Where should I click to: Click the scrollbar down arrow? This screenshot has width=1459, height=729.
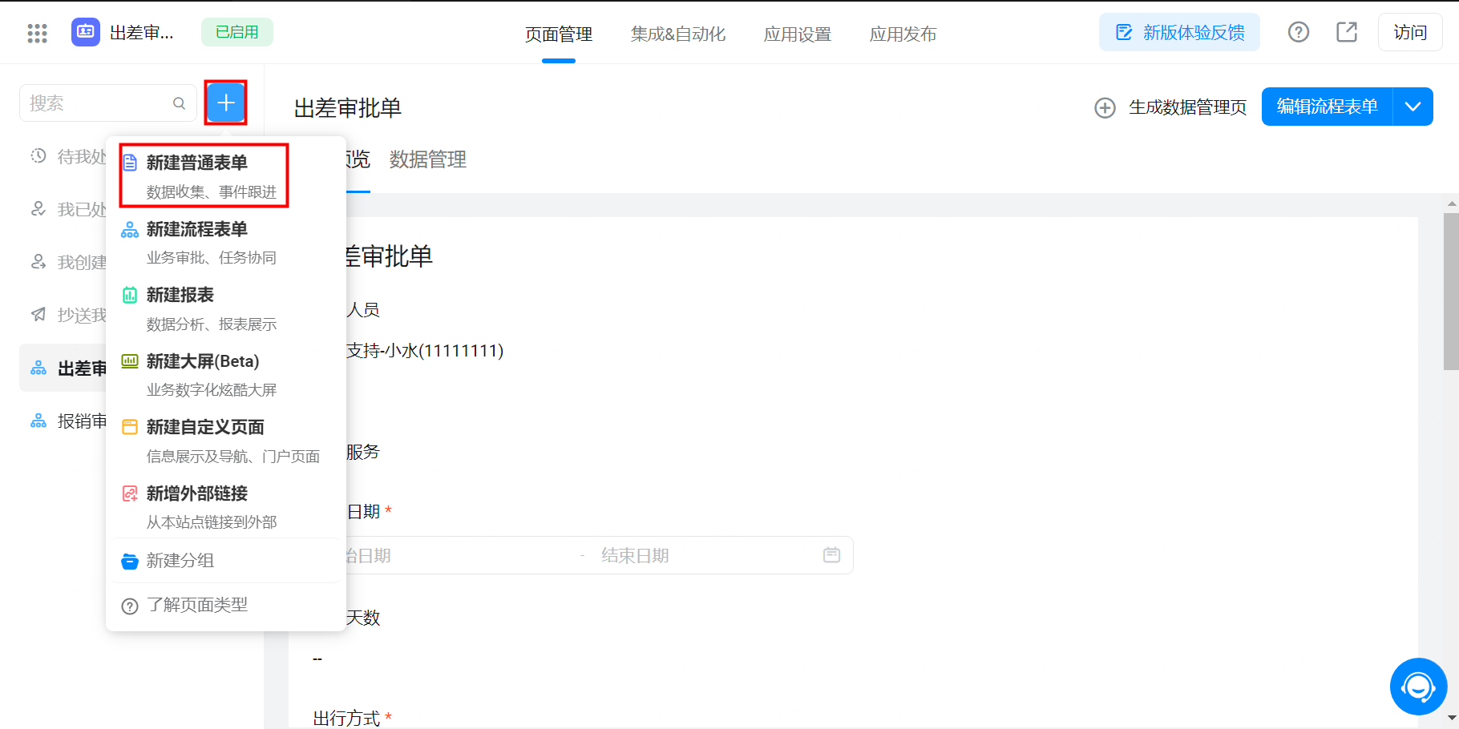pos(1452,718)
